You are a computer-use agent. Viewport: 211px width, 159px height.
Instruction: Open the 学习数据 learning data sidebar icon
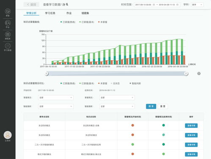8,47
